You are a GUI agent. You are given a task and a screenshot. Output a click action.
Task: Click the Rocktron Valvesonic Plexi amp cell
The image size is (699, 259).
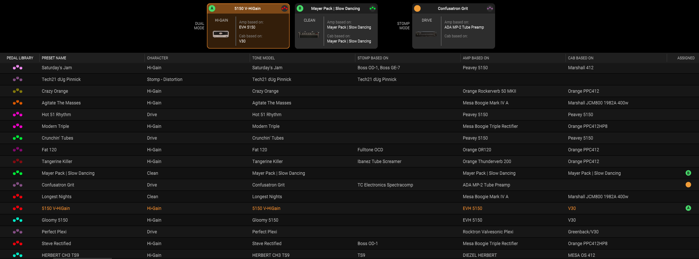[x=488, y=232]
